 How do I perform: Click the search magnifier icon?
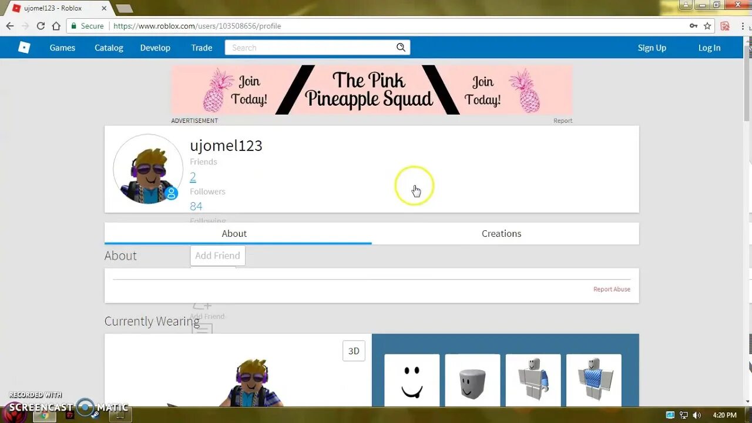pos(401,48)
